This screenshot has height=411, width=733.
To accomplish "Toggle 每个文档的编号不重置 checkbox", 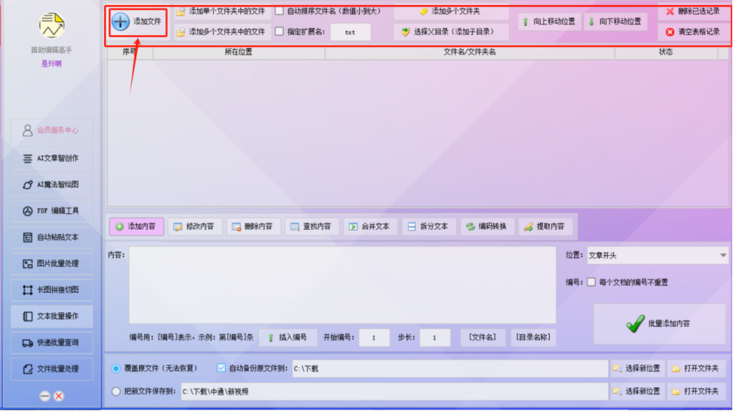I will pyautogui.click(x=591, y=282).
